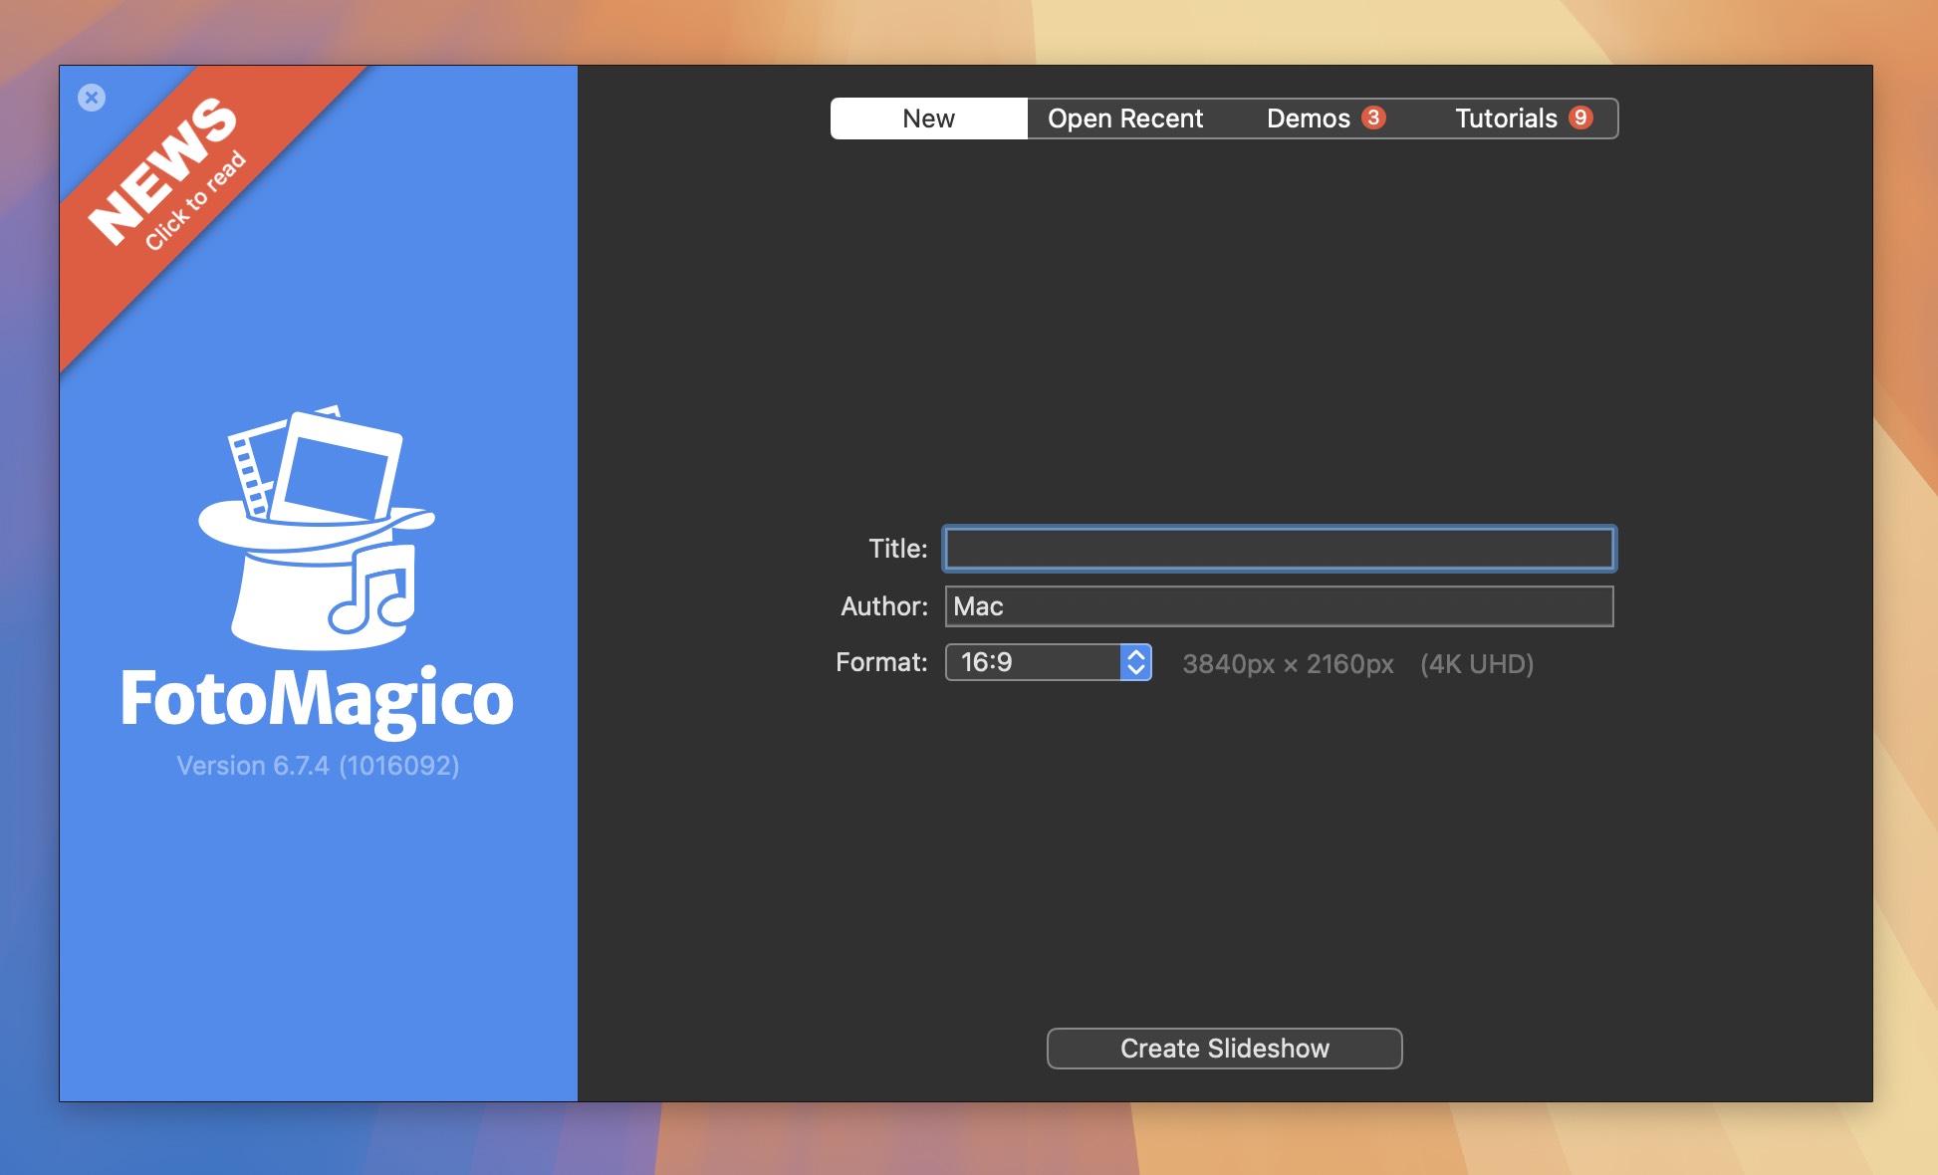Click the Version 6.7.4 (1016092) text

click(x=318, y=766)
